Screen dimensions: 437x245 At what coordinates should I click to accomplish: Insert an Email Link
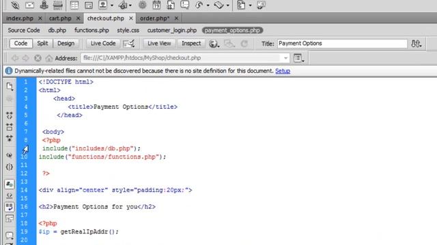point(29,5)
